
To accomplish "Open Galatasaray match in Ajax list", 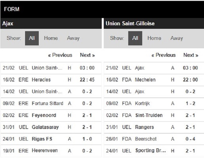I will [x=51, y=127].
